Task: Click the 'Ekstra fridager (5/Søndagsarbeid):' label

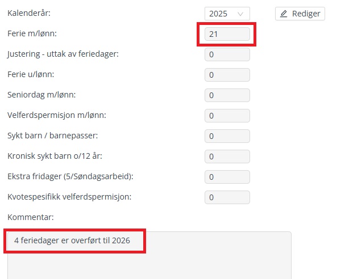Action: 70,176
